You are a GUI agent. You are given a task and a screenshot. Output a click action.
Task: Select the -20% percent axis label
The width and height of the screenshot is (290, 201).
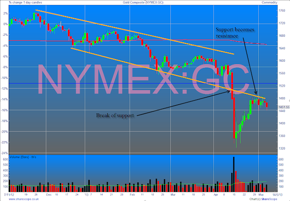(x=5, y=132)
